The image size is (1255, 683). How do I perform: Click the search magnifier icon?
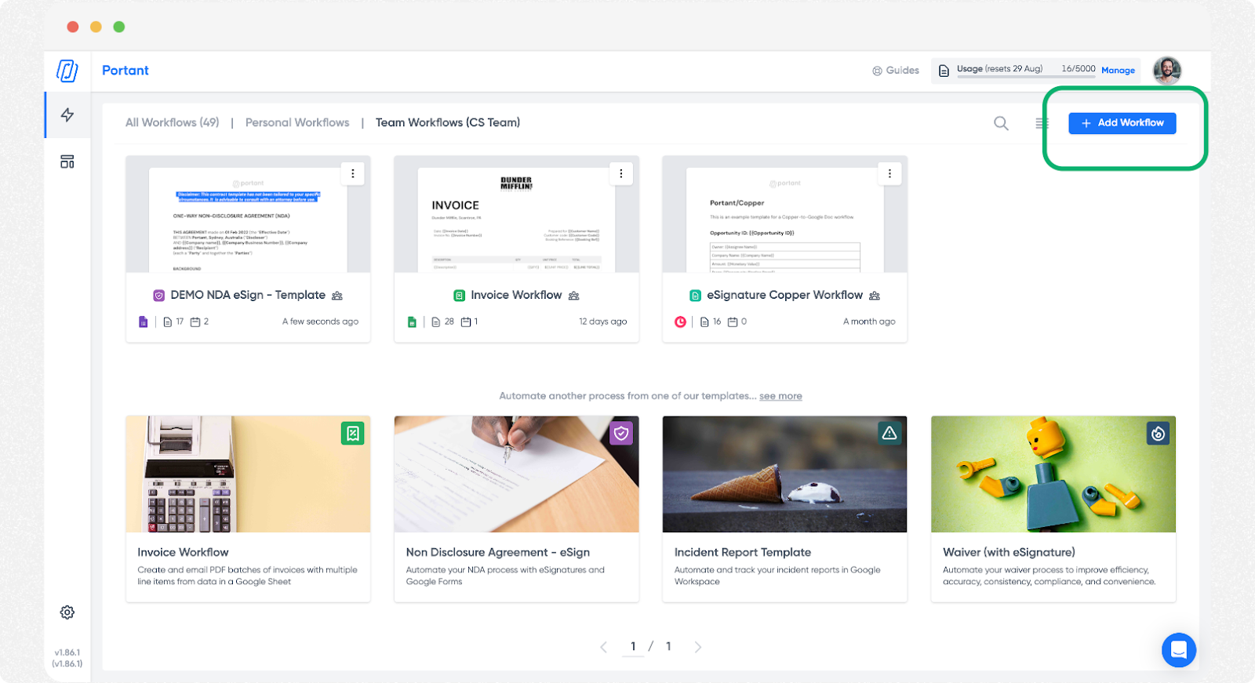1001,123
